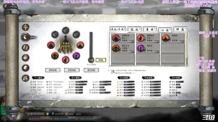Viewport: 218px width, 122px height.
Task: Select the red striped bottom skill orb
Action: (65, 60)
